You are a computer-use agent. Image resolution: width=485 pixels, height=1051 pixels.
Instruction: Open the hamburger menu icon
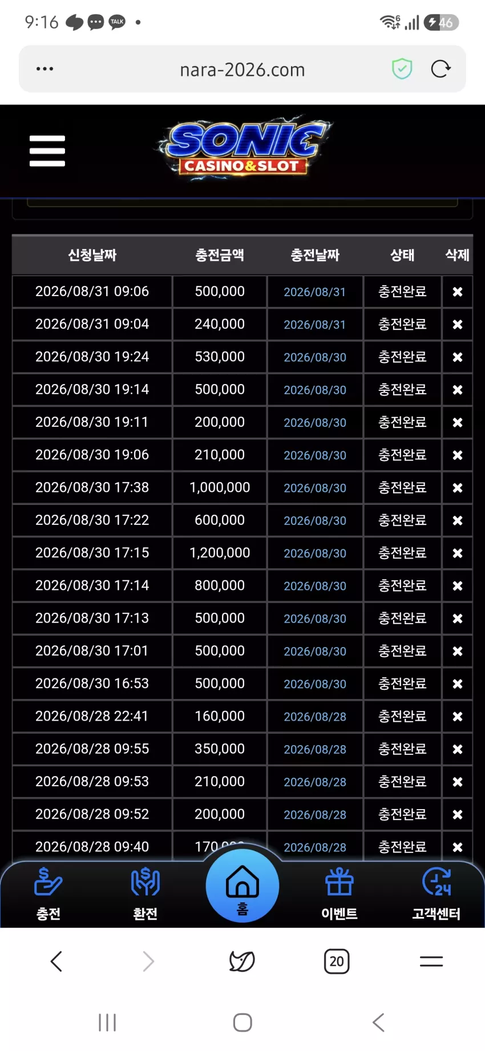(47, 151)
